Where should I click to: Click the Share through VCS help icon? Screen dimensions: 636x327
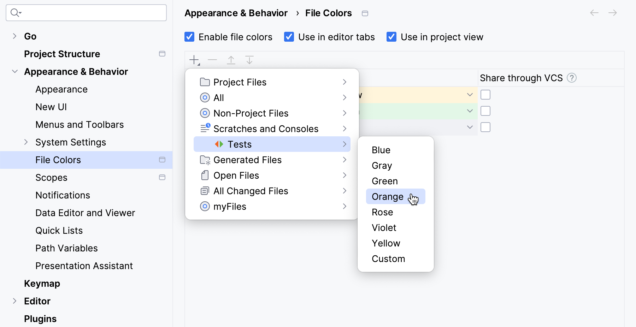pyautogui.click(x=572, y=78)
